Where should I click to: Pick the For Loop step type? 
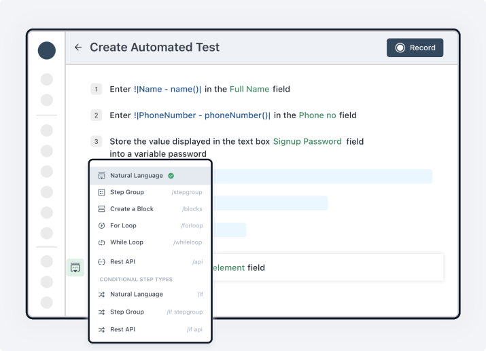coord(123,225)
